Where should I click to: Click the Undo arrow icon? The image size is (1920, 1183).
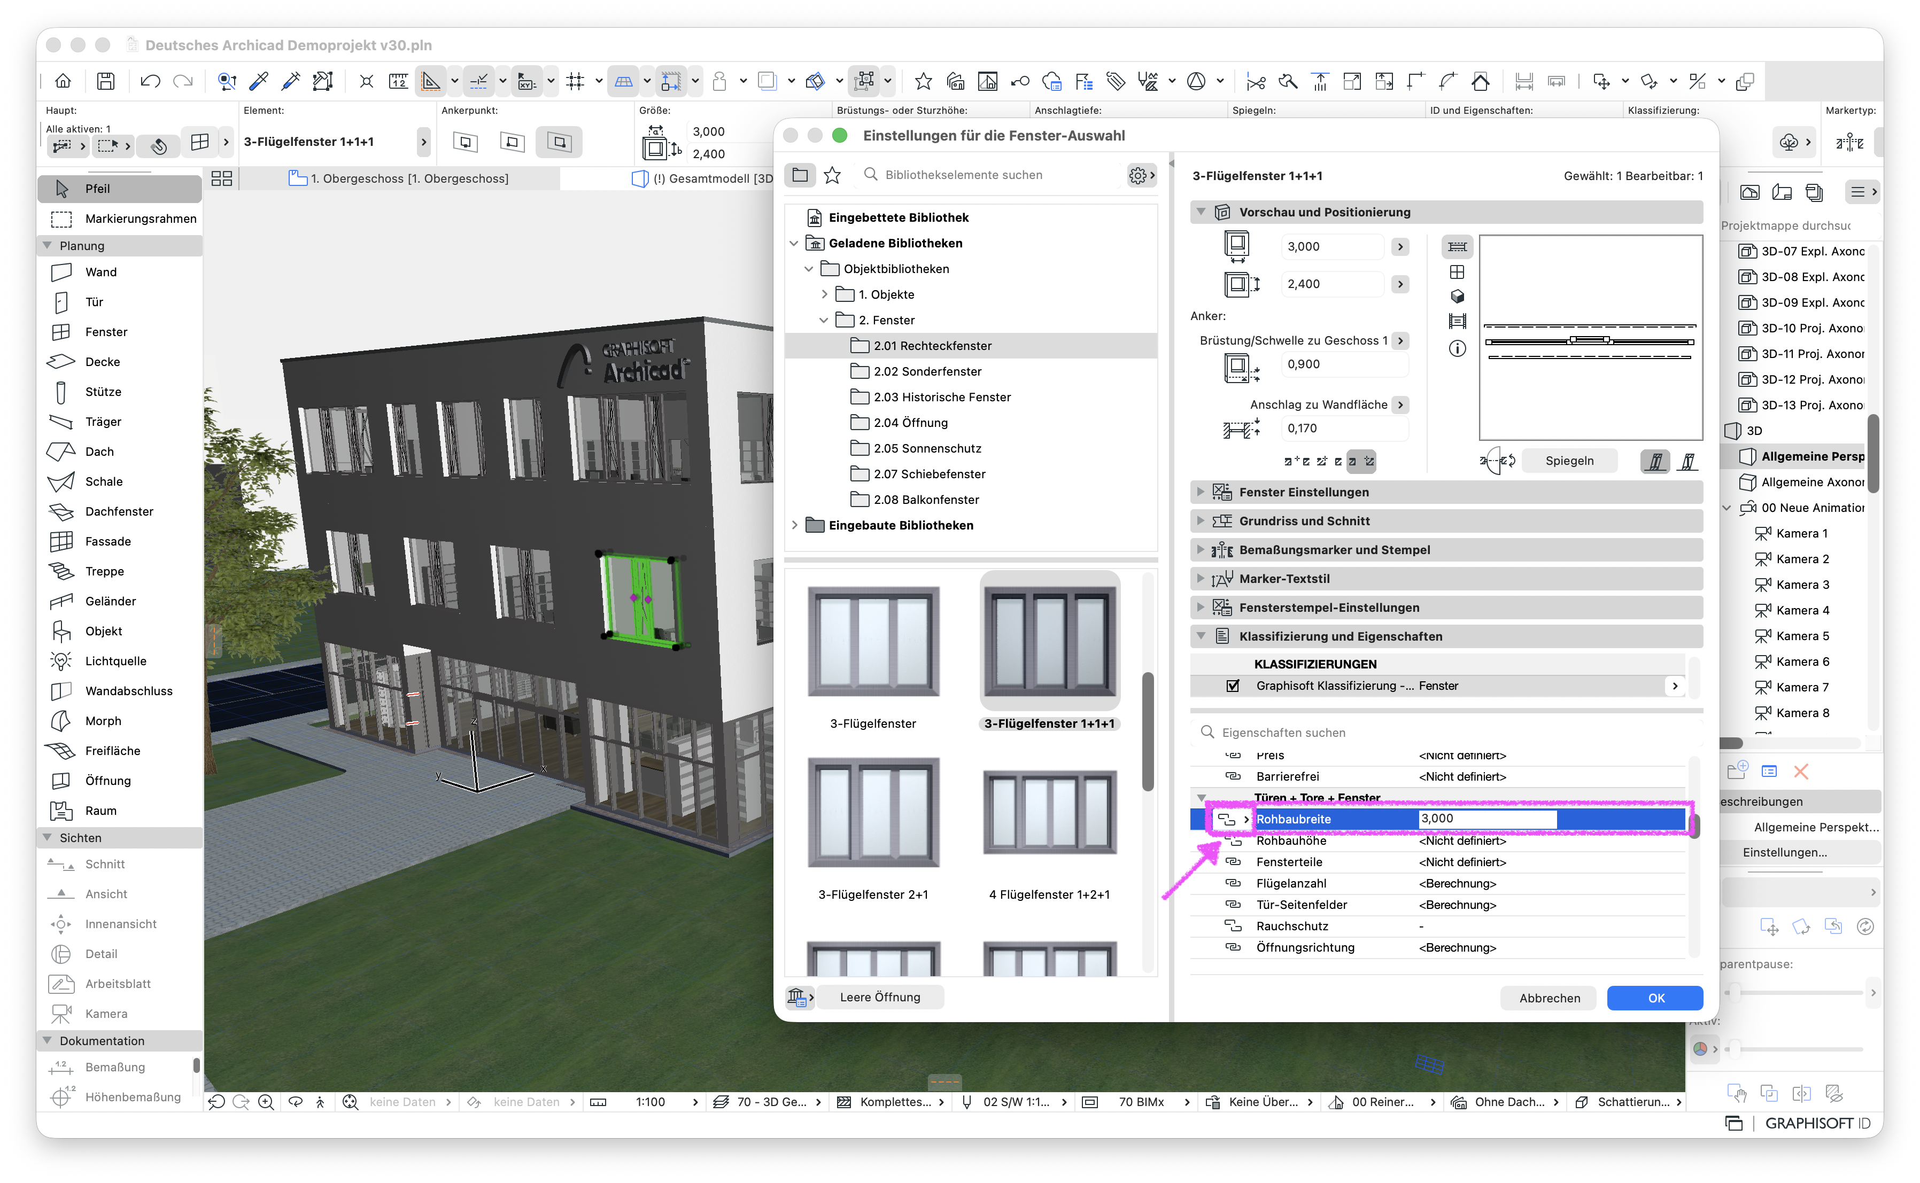[x=150, y=81]
